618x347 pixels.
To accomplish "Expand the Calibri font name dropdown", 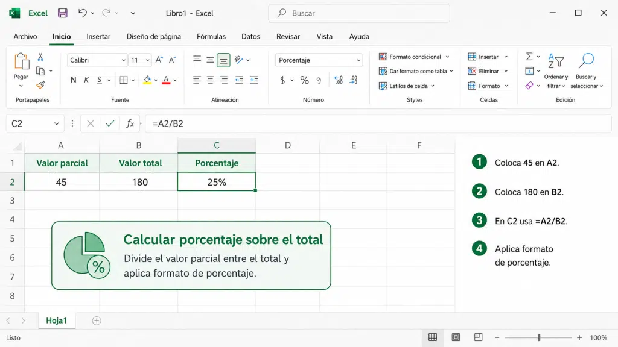I will coord(123,60).
